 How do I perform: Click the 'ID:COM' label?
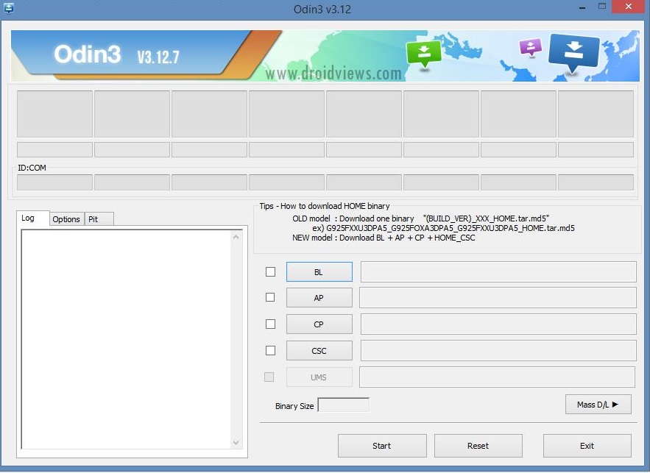(32, 168)
